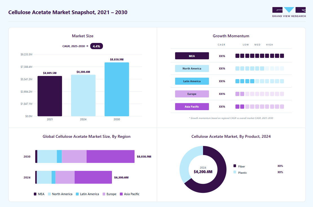Click Europe segment in 2030 stacked bar
Image resolution: width=313 pixels, height=207 pixels.
tap(74, 156)
